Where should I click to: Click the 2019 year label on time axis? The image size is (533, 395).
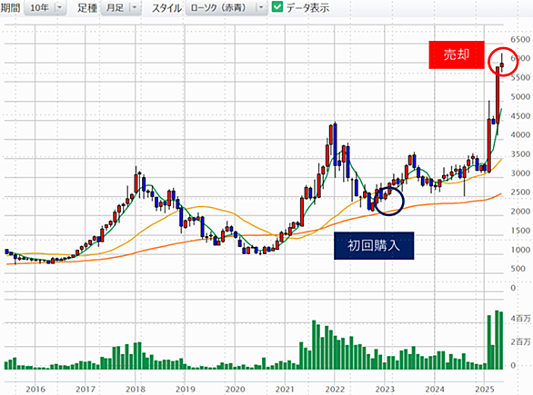coord(186,389)
